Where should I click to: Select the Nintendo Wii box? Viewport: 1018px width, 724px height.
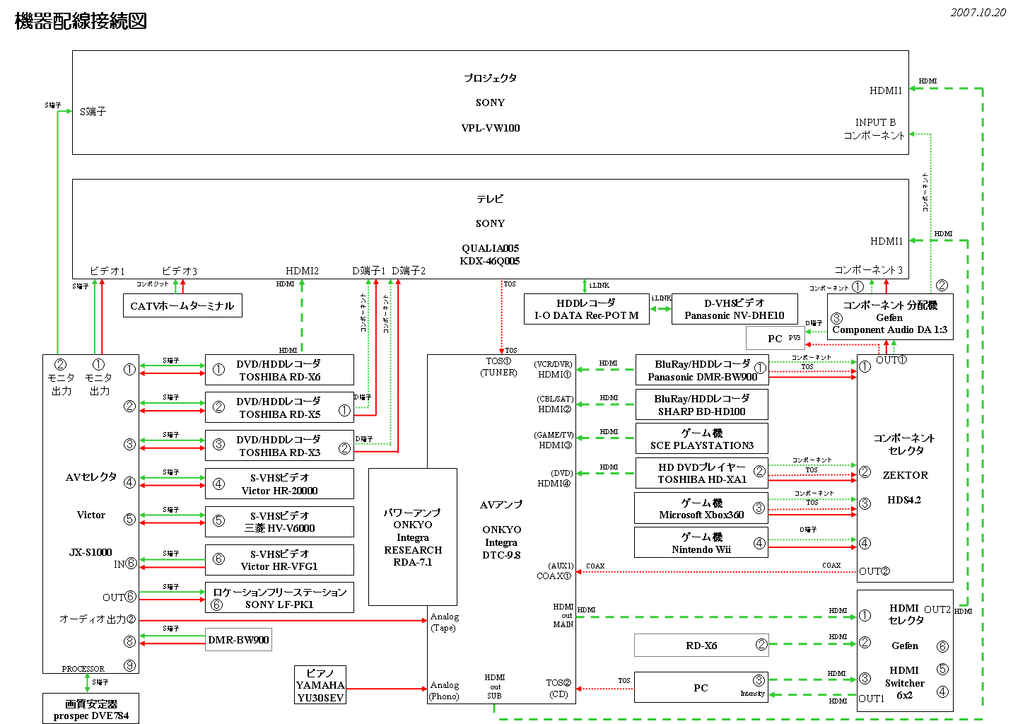(x=701, y=542)
